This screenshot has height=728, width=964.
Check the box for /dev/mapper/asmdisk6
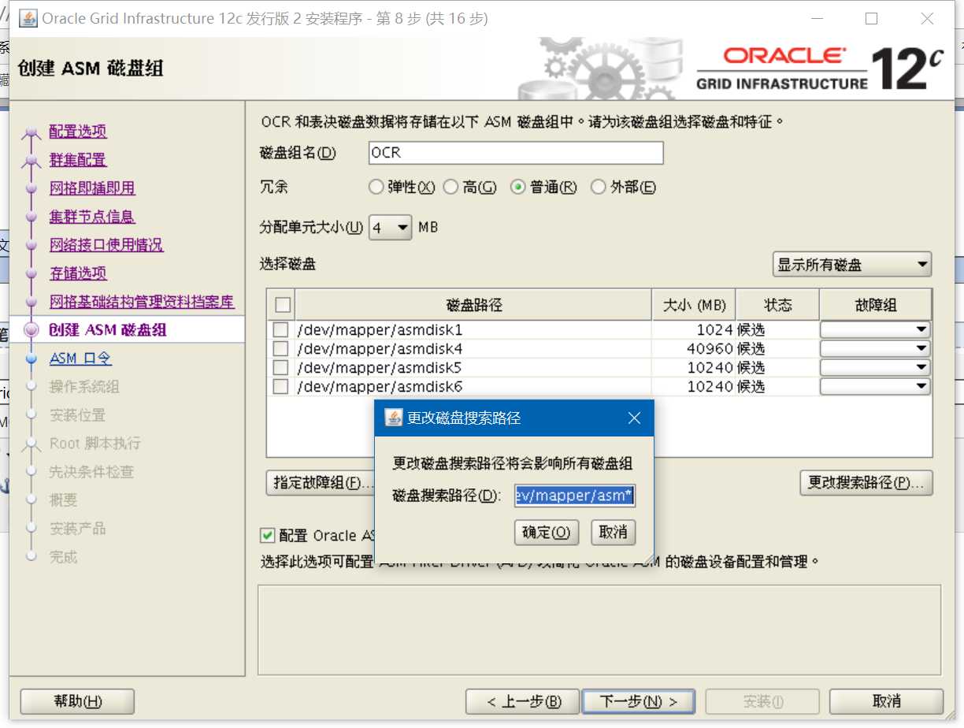click(x=280, y=386)
